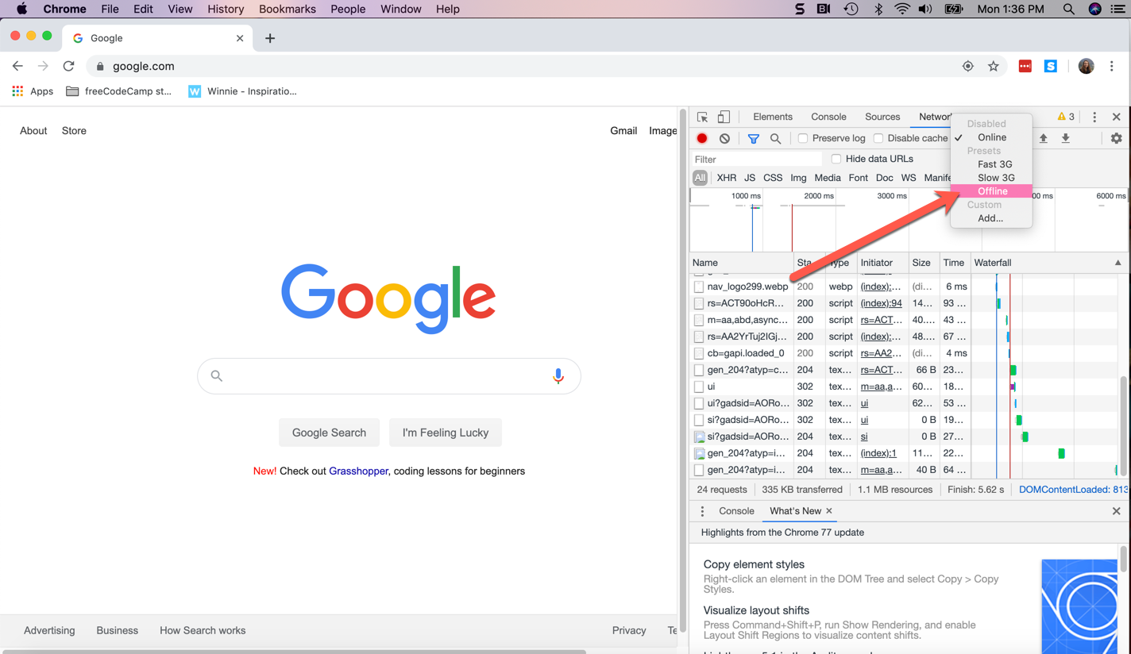This screenshot has width=1131, height=654.
Task: Click the voice search microphone icon
Action: (x=558, y=375)
